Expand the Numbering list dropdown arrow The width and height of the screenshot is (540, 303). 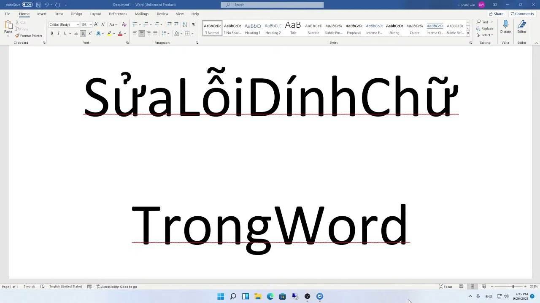[151, 24]
